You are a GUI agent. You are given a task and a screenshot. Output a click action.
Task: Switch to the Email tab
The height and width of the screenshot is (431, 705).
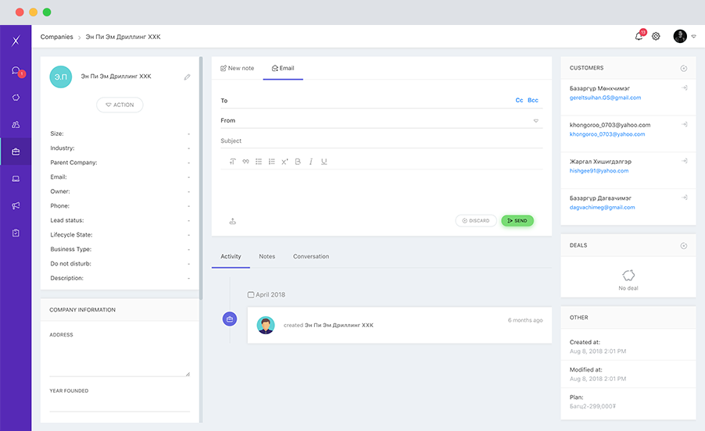283,68
